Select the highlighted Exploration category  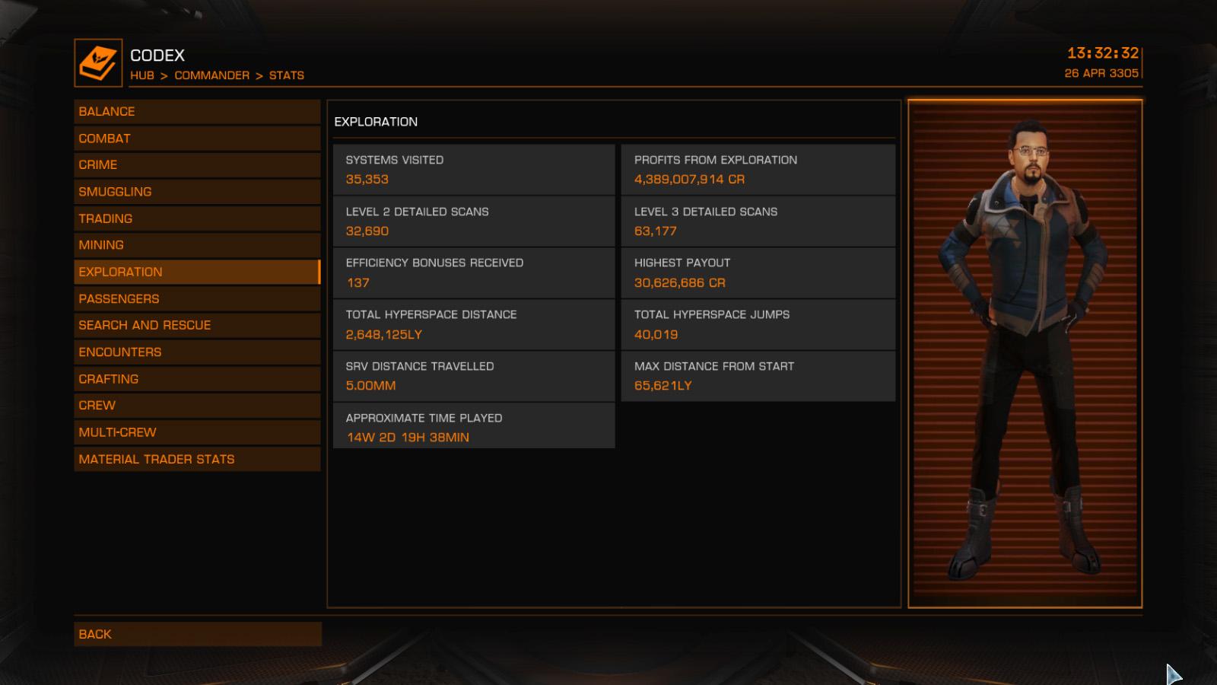(x=197, y=272)
